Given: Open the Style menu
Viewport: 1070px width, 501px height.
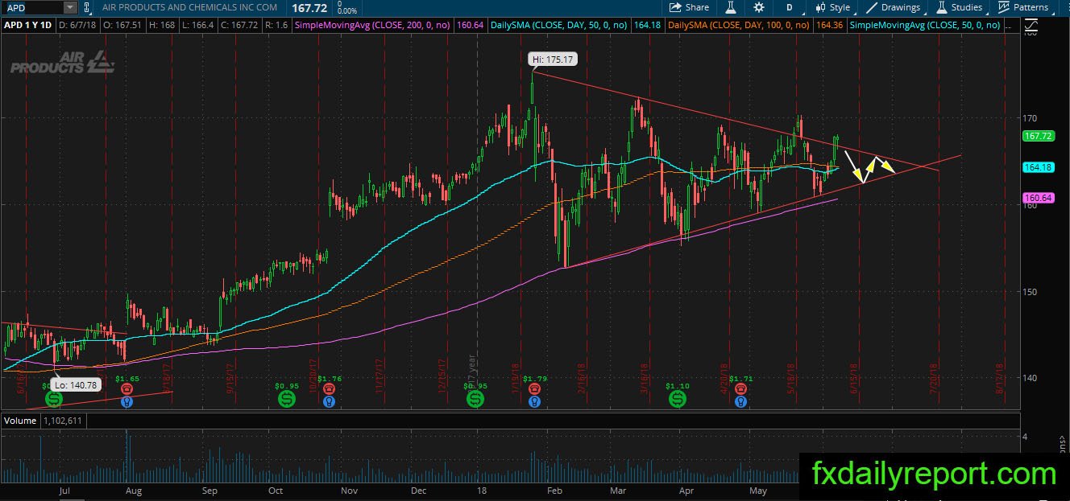Looking at the screenshot, I should (x=832, y=7).
